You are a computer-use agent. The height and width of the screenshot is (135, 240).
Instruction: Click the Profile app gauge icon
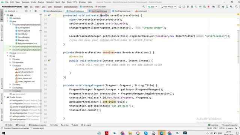tap(200, 7)
